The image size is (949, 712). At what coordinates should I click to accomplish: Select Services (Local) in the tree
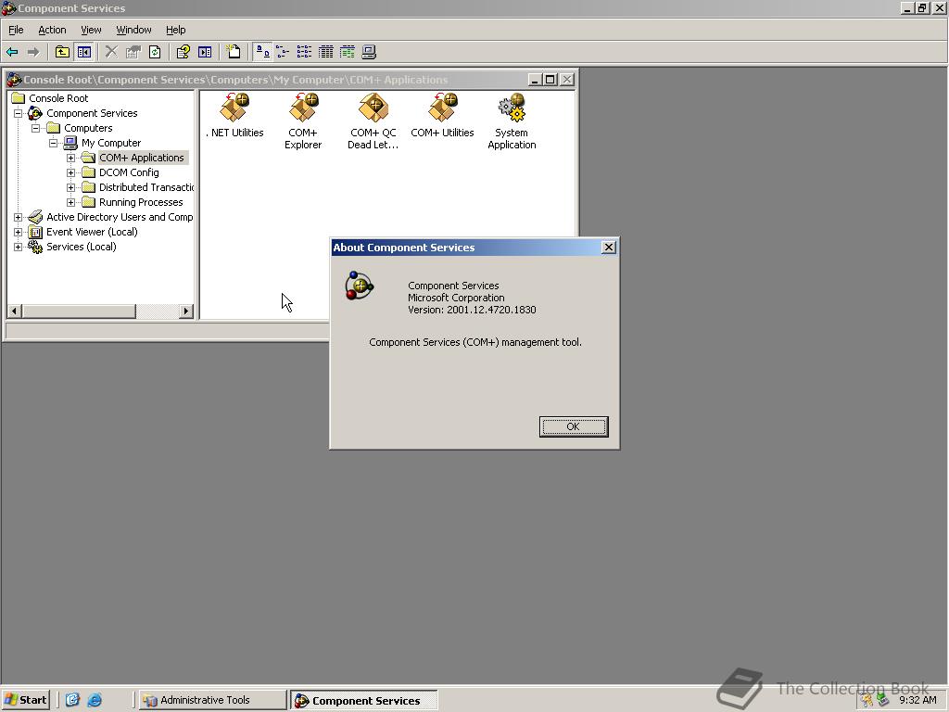[82, 247]
